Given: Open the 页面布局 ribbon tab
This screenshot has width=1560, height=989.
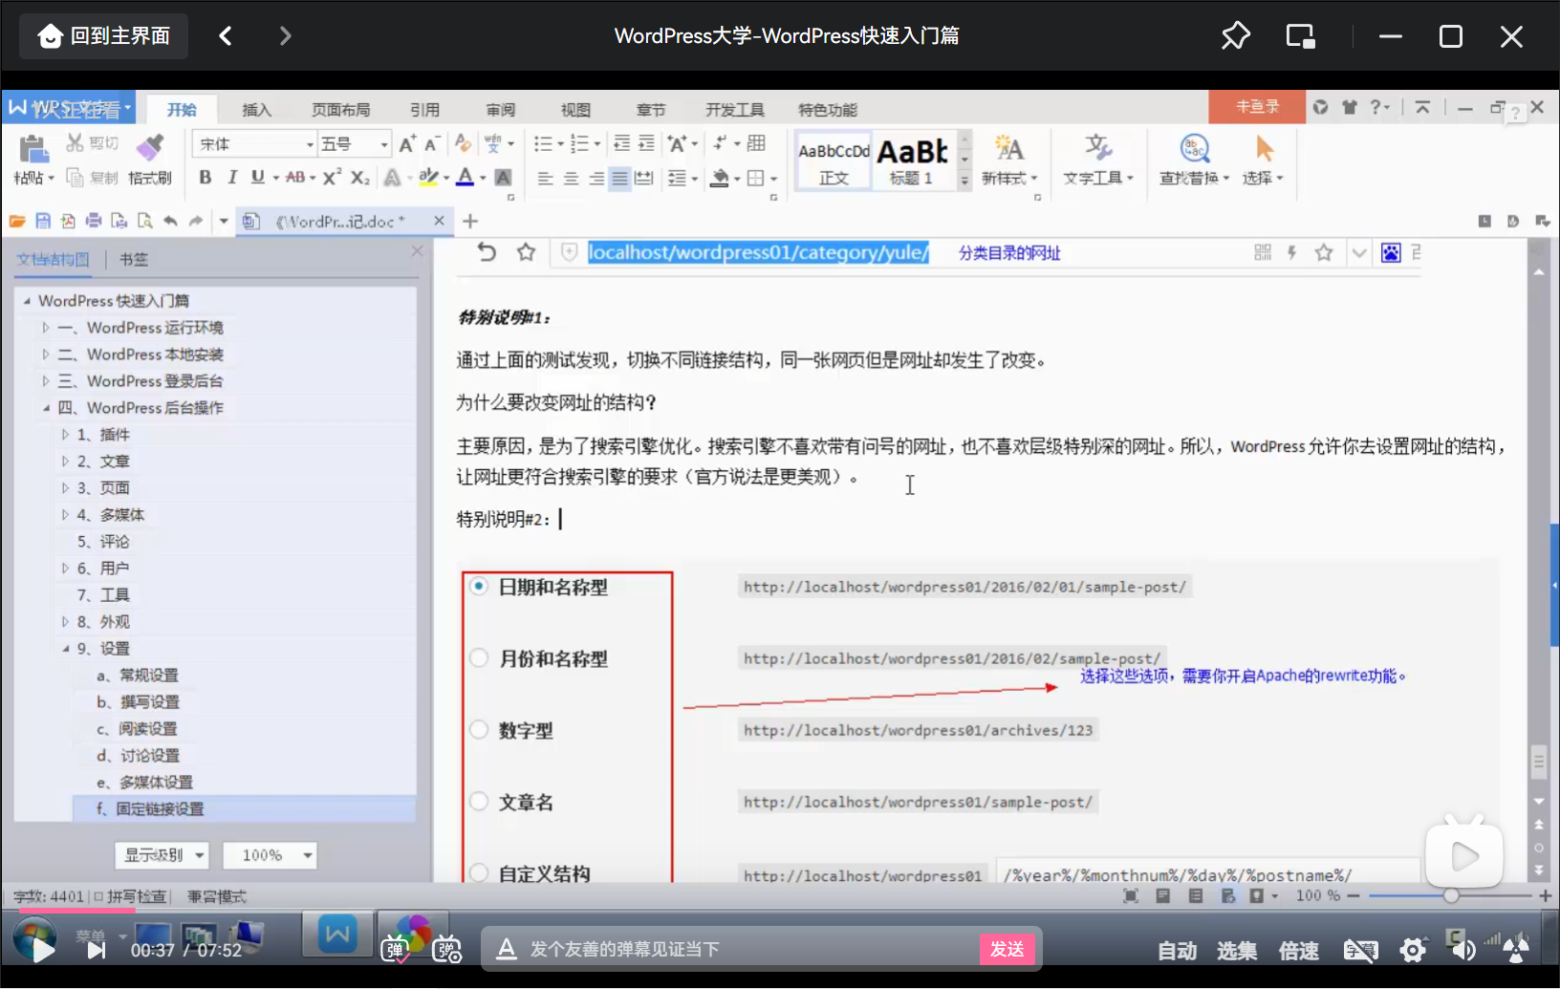Looking at the screenshot, I should (x=340, y=110).
